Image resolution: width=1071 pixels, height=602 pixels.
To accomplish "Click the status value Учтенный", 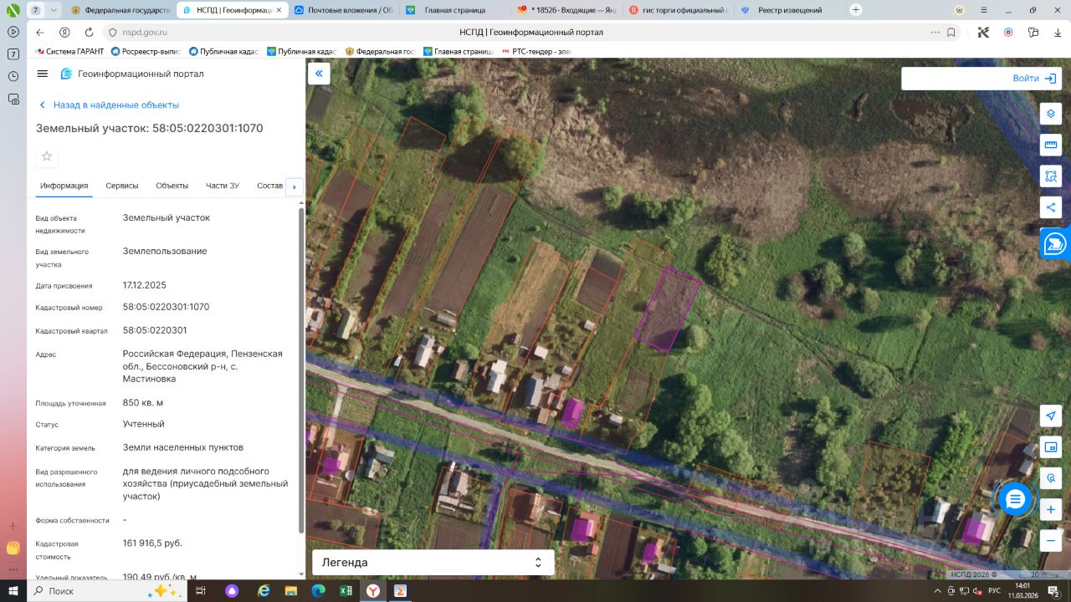I will 143,424.
